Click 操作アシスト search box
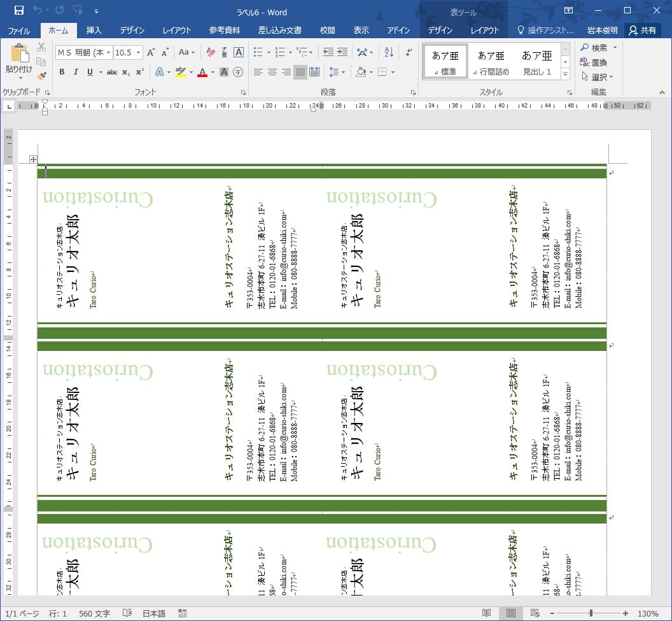The image size is (672, 621). click(x=545, y=31)
